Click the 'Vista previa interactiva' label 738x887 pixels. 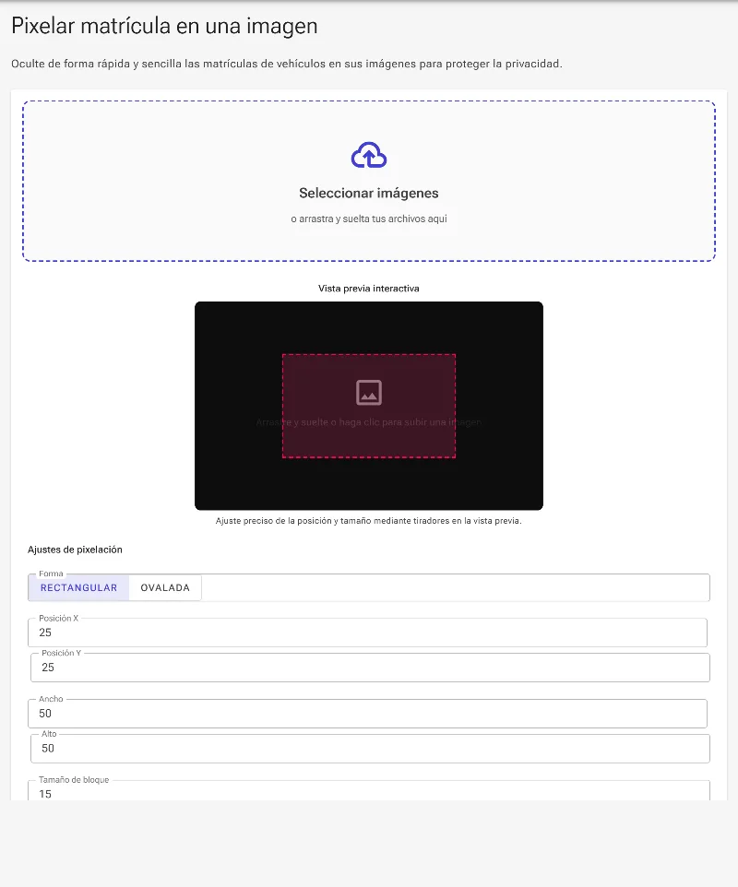(369, 289)
